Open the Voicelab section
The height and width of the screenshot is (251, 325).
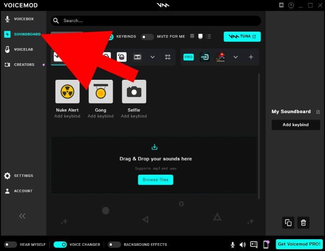pos(19,49)
